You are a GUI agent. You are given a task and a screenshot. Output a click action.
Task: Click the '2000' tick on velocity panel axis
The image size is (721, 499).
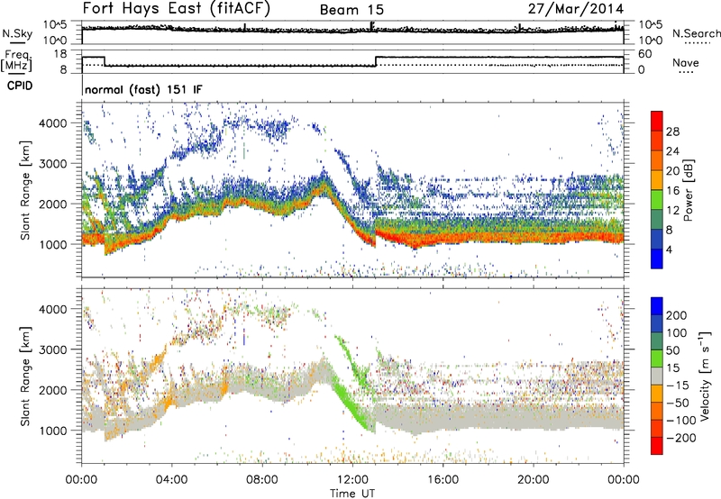52,390
